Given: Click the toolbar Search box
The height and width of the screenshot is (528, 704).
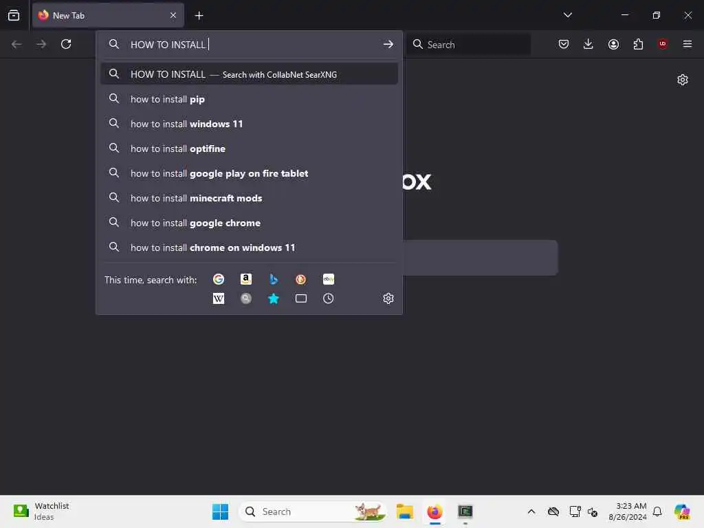Looking at the screenshot, I should coord(468,44).
